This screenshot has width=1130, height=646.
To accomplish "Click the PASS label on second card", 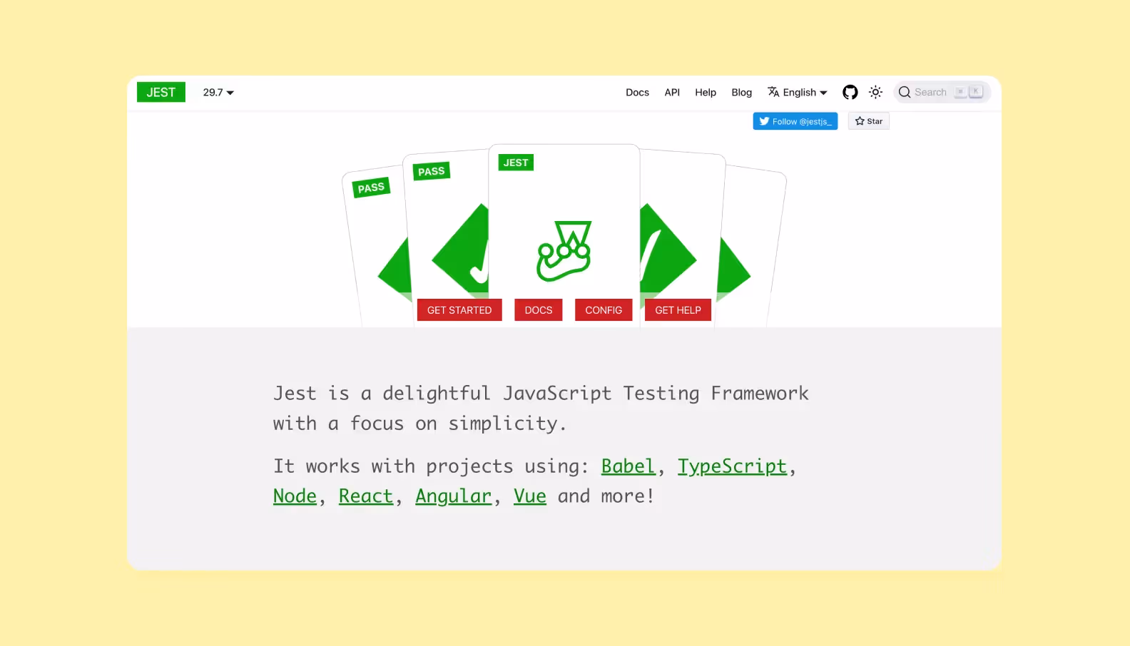I will [x=431, y=171].
